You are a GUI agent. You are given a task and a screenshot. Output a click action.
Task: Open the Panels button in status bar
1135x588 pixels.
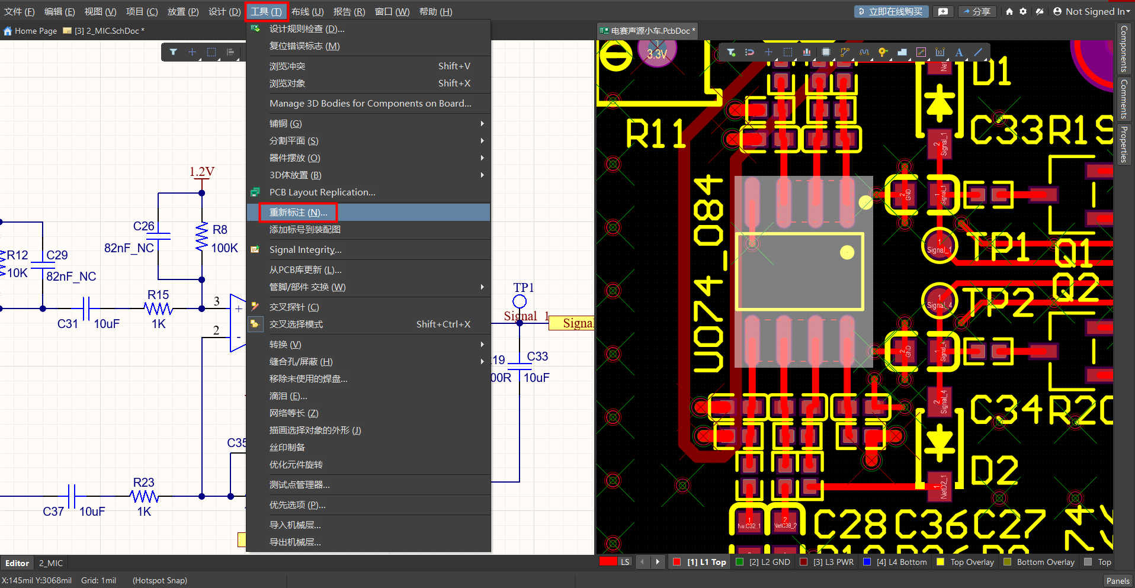(1117, 581)
